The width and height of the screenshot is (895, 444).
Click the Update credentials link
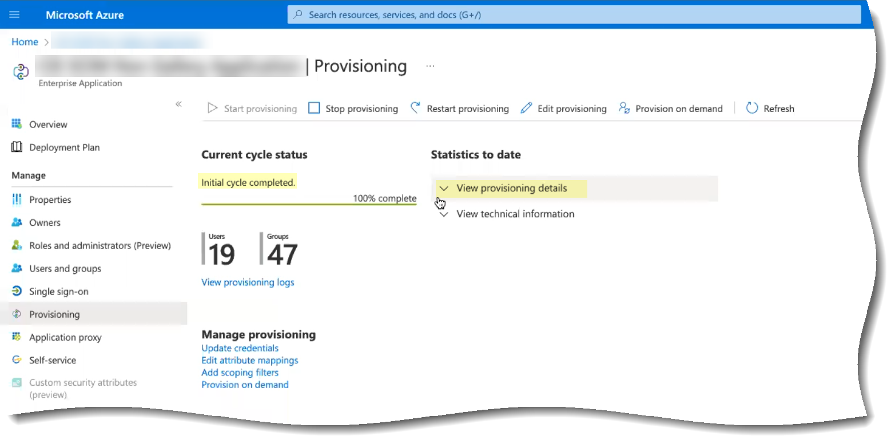pos(240,348)
